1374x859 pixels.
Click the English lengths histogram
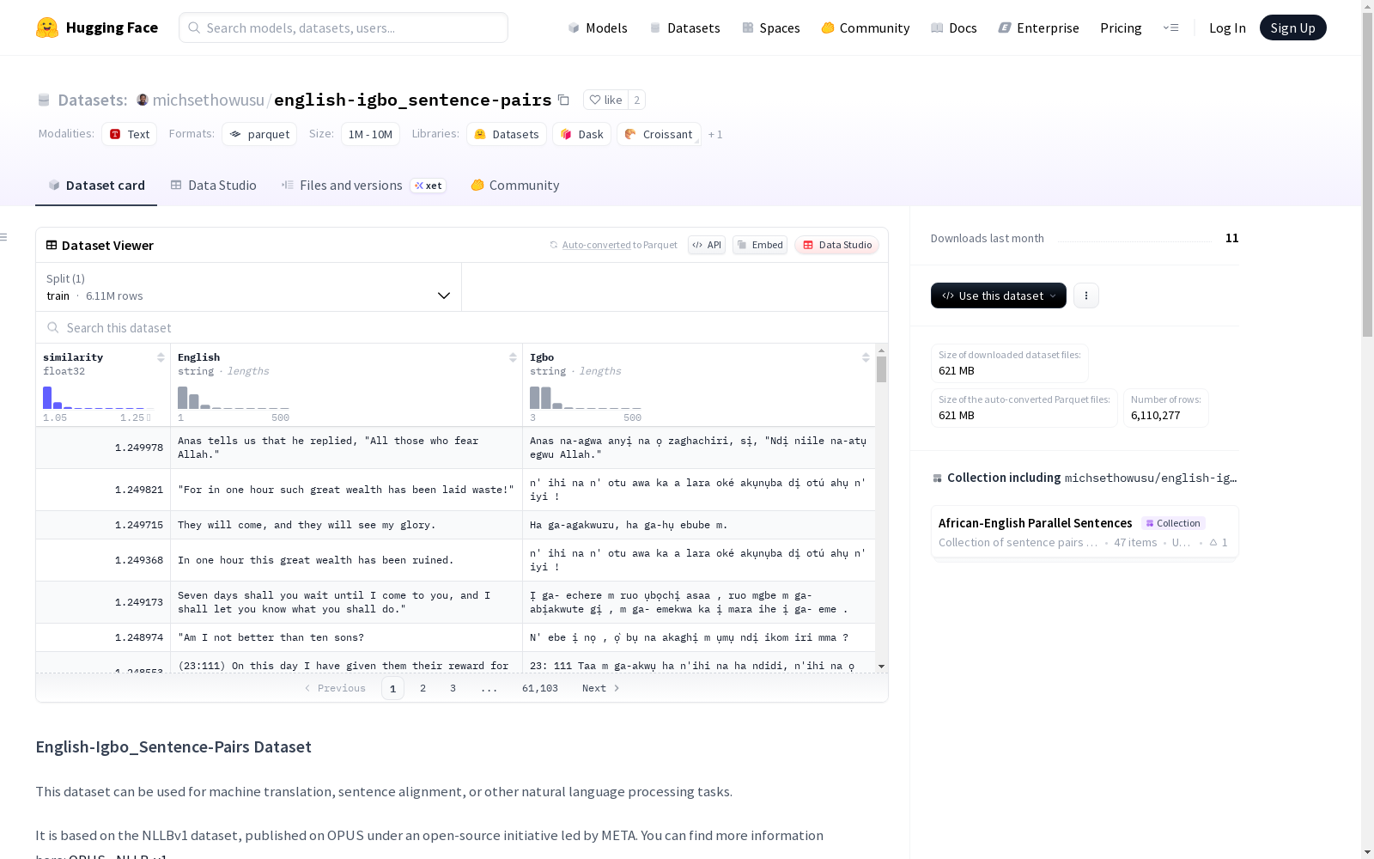[x=233, y=398]
